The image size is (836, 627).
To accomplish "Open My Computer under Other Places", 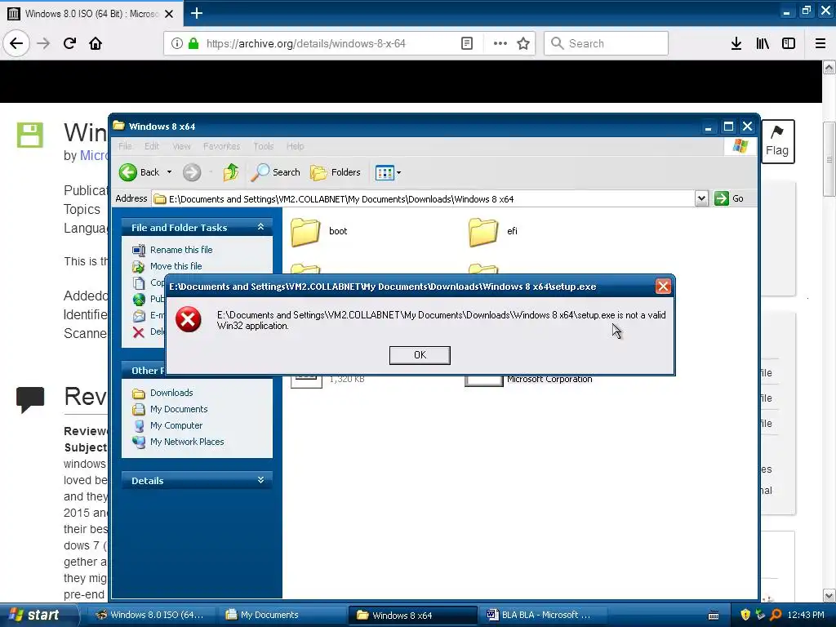I will 176,425.
